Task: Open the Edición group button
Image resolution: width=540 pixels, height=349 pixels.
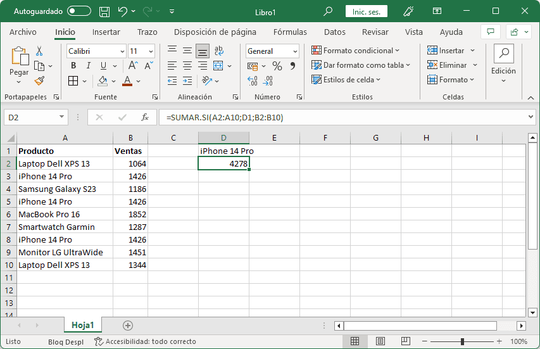Action: point(503,65)
